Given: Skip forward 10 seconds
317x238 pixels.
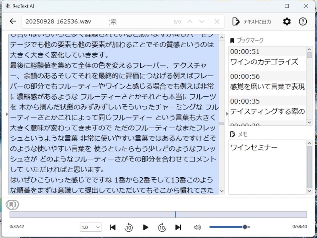Looking at the screenshot, I should click(x=162, y=227).
